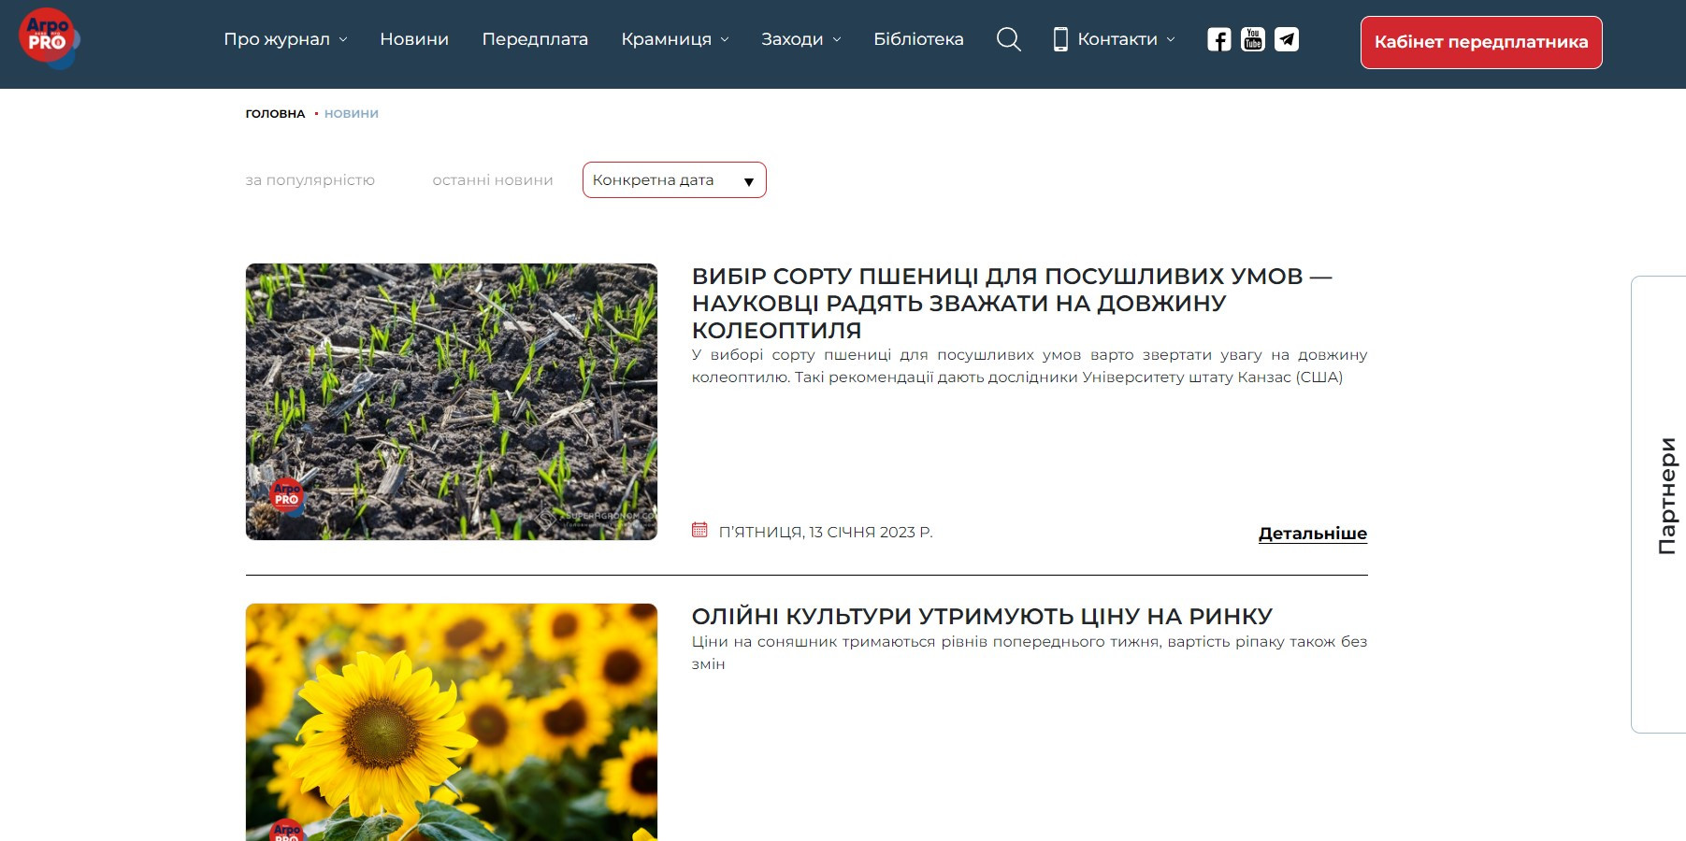Open the search magnifier icon
Screen dimensions: 1686x841
point(1008,39)
